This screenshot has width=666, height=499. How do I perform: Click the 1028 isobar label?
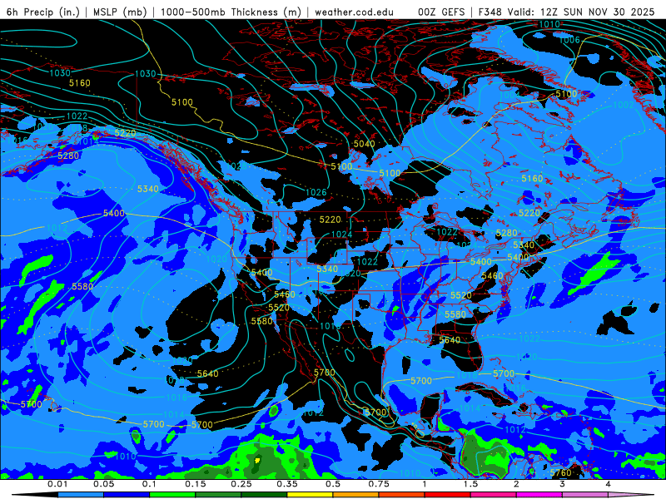coord(236,166)
